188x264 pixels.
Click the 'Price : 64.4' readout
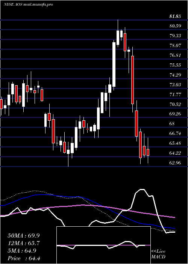click(24, 258)
